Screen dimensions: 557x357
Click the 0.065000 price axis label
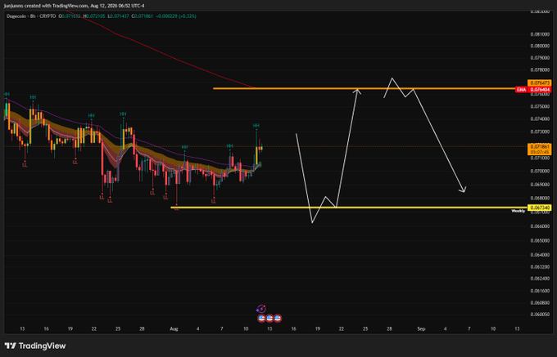click(x=540, y=240)
